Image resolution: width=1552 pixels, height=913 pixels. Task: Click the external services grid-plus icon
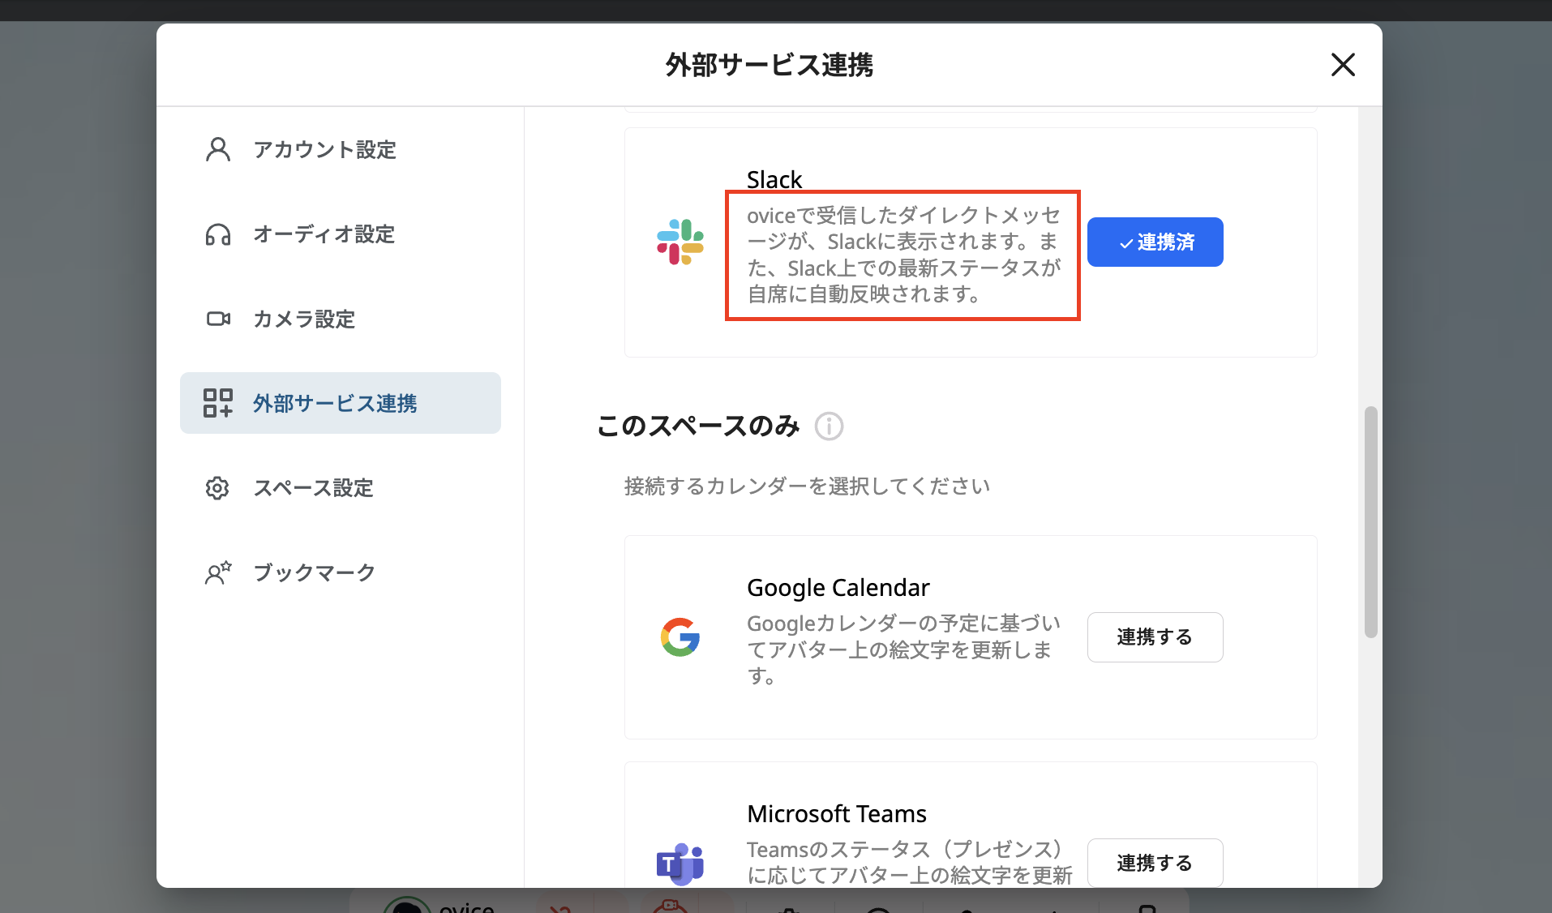point(218,403)
